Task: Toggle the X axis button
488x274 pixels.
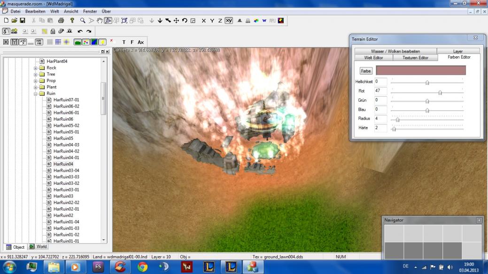Action: pos(203,21)
